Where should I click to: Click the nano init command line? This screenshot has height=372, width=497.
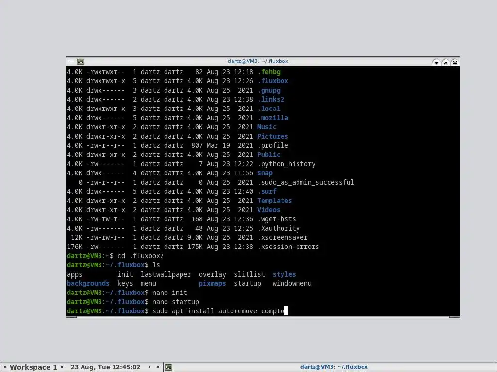click(169, 293)
